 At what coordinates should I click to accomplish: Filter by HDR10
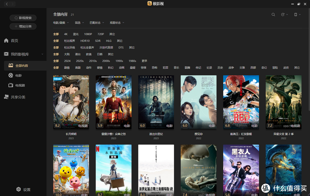click(85, 41)
